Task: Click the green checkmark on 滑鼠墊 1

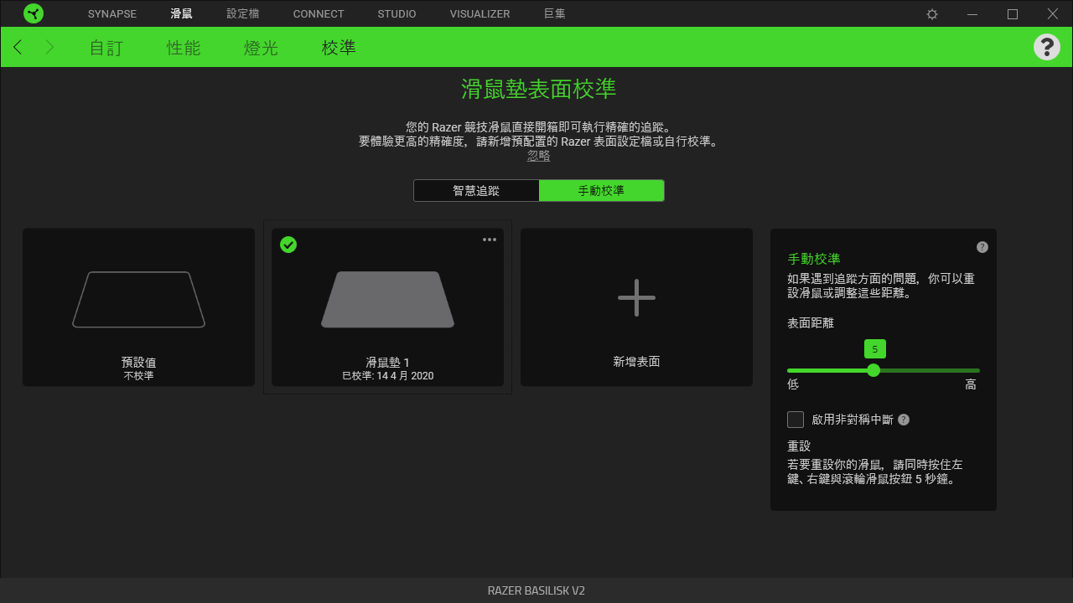Action: (288, 245)
